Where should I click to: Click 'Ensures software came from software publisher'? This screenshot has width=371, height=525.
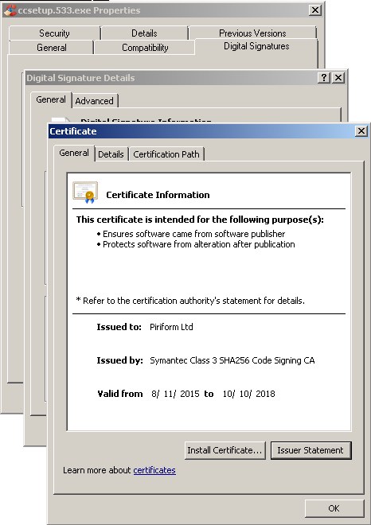[x=193, y=234]
